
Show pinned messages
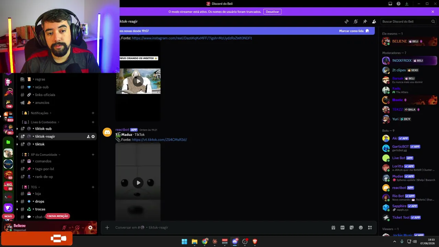(365, 21)
